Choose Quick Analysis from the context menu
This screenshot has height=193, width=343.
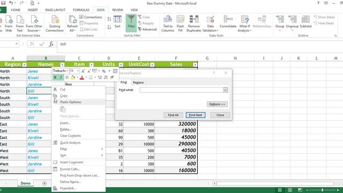[70, 143]
